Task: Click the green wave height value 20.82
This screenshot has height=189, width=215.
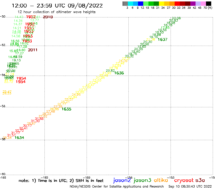Action: point(110,71)
